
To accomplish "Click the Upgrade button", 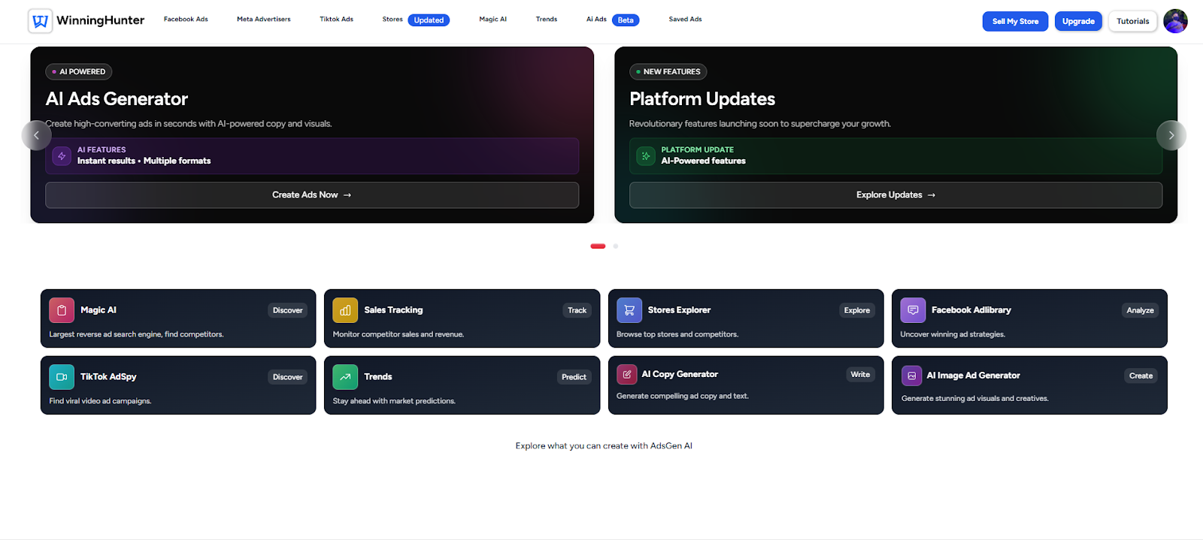I will [1078, 21].
